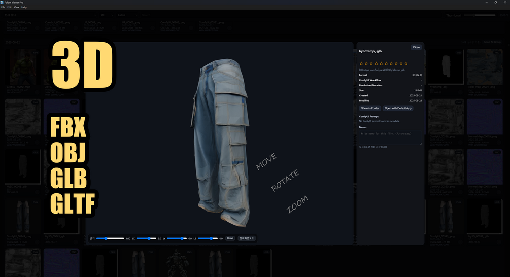Screen dimensions: 510x277
Task: Open the folder selection dropdown
Action: (50, 15)
